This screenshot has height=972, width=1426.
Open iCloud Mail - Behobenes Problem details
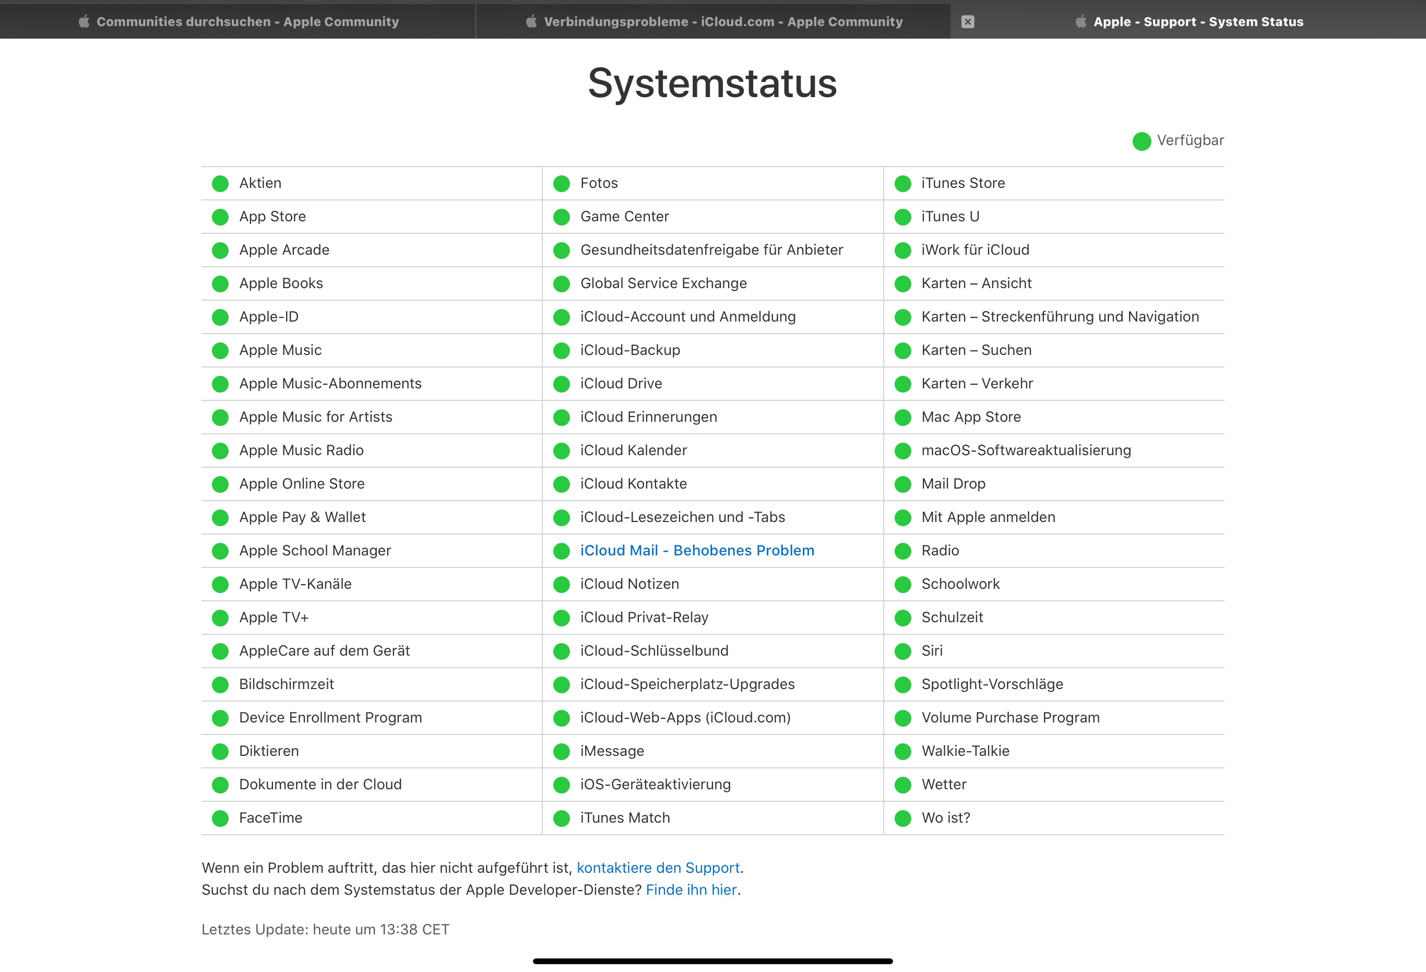(697, 550)
